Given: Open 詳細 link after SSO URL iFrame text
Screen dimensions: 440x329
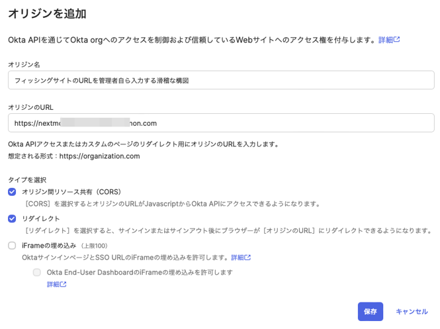Looking at the screenshot, I should [241, 258].
